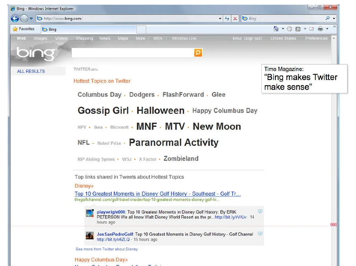Open the MNF topic
This screenshot has height=266, width=356.
(x=146, y=126)
